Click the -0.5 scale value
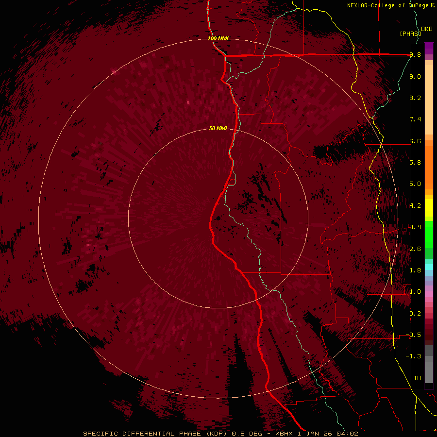 (413, 335)
